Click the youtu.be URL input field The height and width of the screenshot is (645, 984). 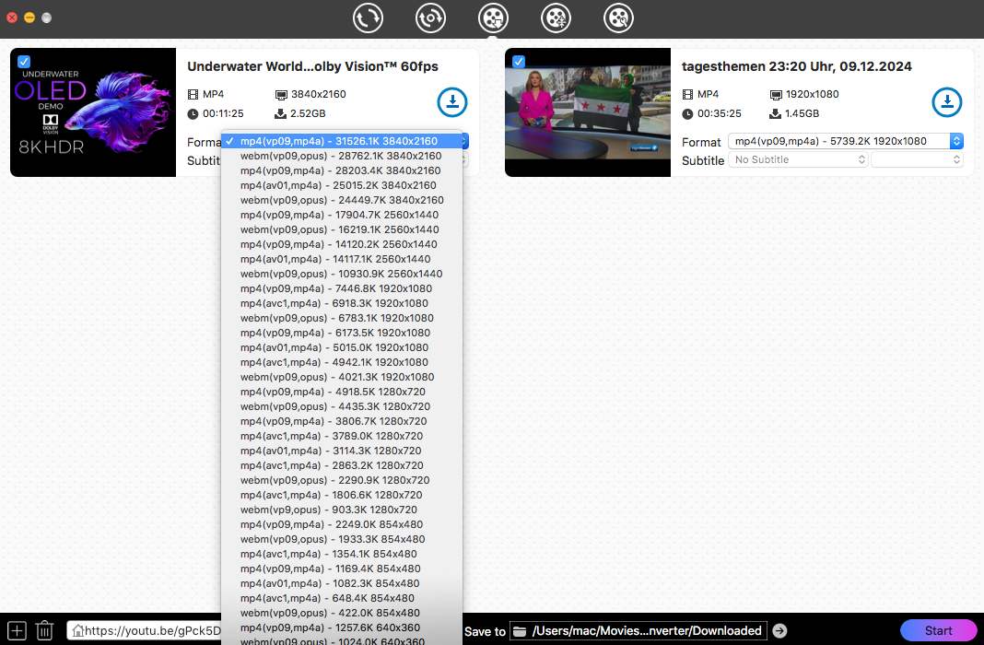(x=145, y=630)
